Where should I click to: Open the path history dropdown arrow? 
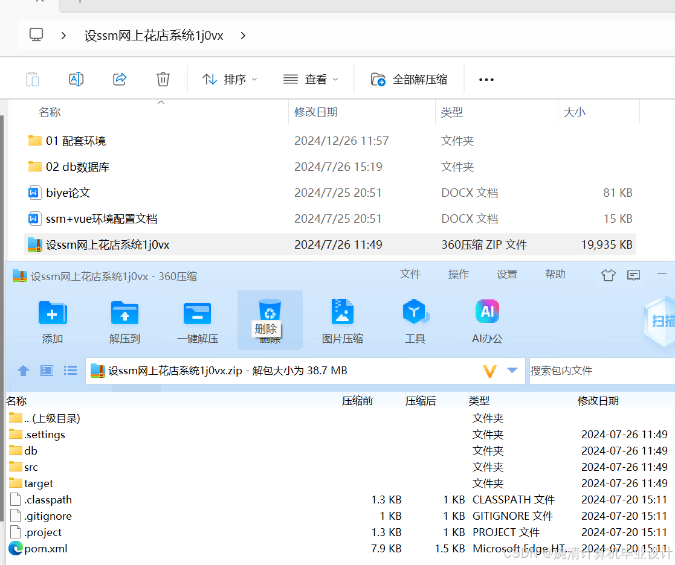pos(512,370)
